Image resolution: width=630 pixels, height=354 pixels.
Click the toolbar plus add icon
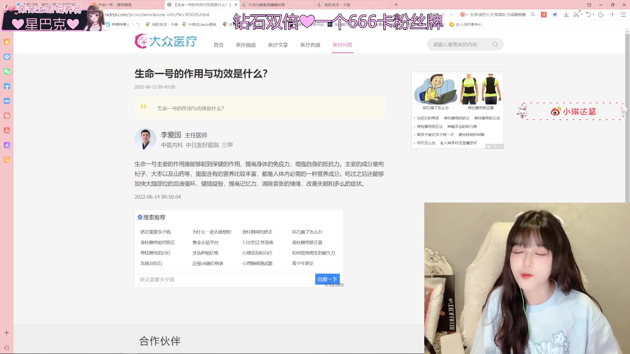click(x=612, y=14)
